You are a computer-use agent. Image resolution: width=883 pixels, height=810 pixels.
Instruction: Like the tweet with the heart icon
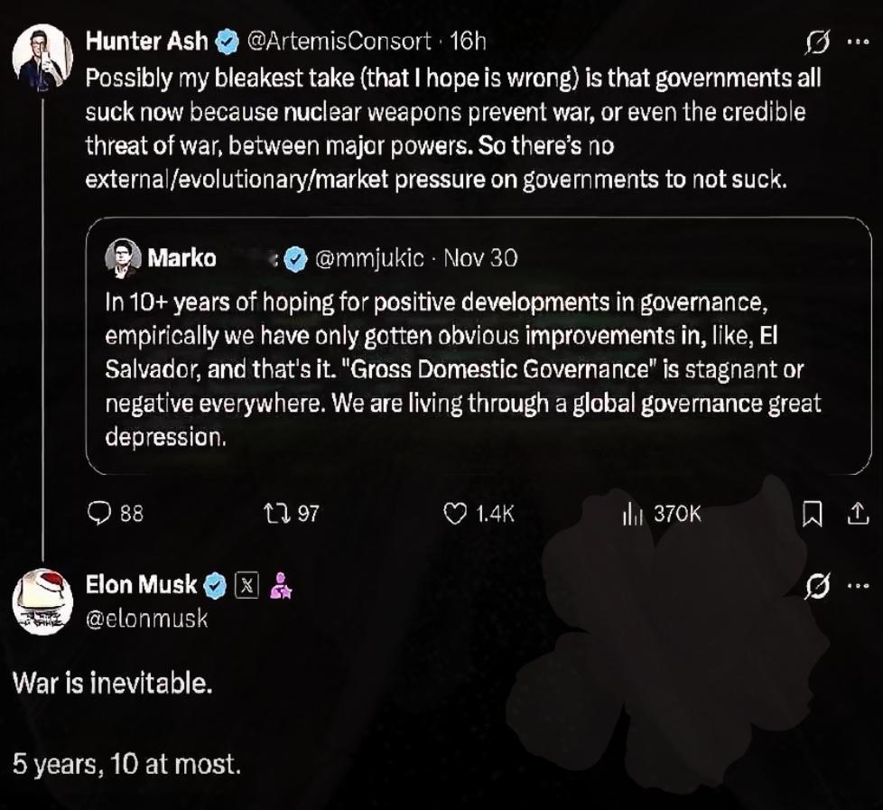(x=457, y=514)
